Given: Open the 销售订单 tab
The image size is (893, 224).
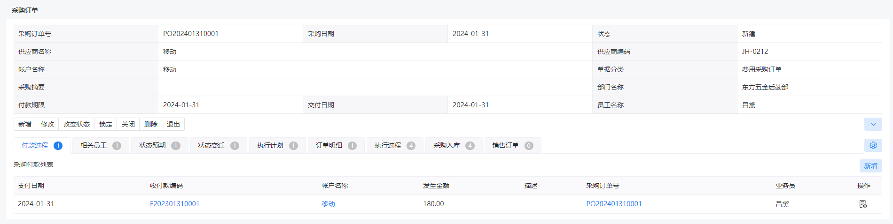Looking at the screenshot, I should pyautogui.click(x=512, y=145).
